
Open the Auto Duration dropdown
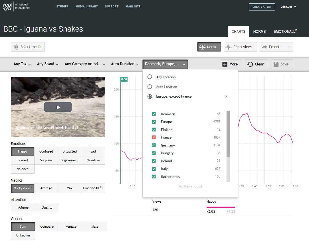125,64
